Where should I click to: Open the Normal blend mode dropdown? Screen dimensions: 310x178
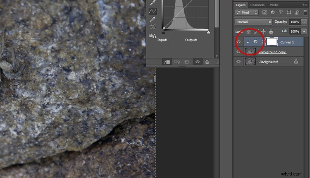tap(253, 22)
